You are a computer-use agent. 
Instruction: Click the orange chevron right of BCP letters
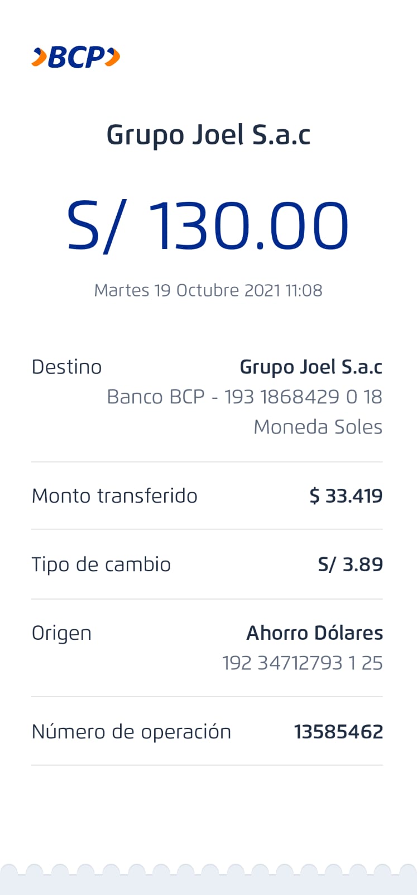click(x=113, y=57)
